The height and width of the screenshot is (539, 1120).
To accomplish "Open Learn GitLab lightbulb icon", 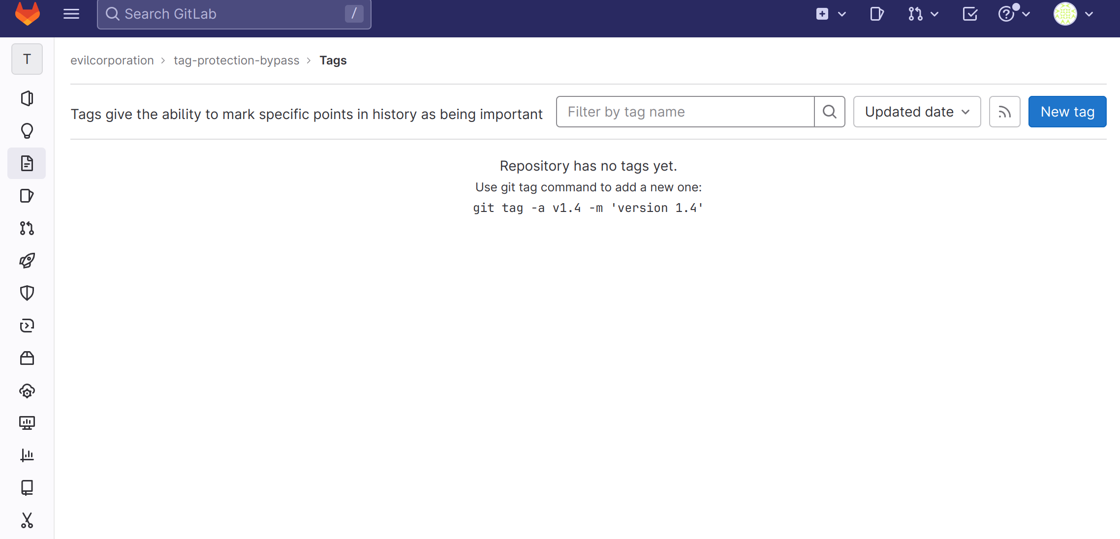I will pos(27,131).
